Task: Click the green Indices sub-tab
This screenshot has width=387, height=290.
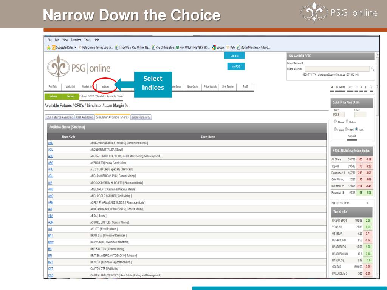Action: point(53,96)
